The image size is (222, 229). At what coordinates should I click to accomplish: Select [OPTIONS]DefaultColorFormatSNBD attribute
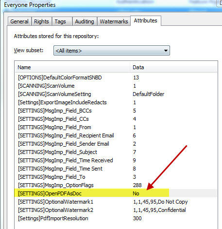(116, 77)
